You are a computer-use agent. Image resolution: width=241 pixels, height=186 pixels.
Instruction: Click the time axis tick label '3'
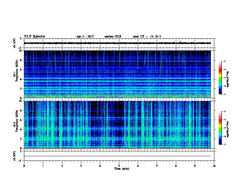click(x=81, y=166)
